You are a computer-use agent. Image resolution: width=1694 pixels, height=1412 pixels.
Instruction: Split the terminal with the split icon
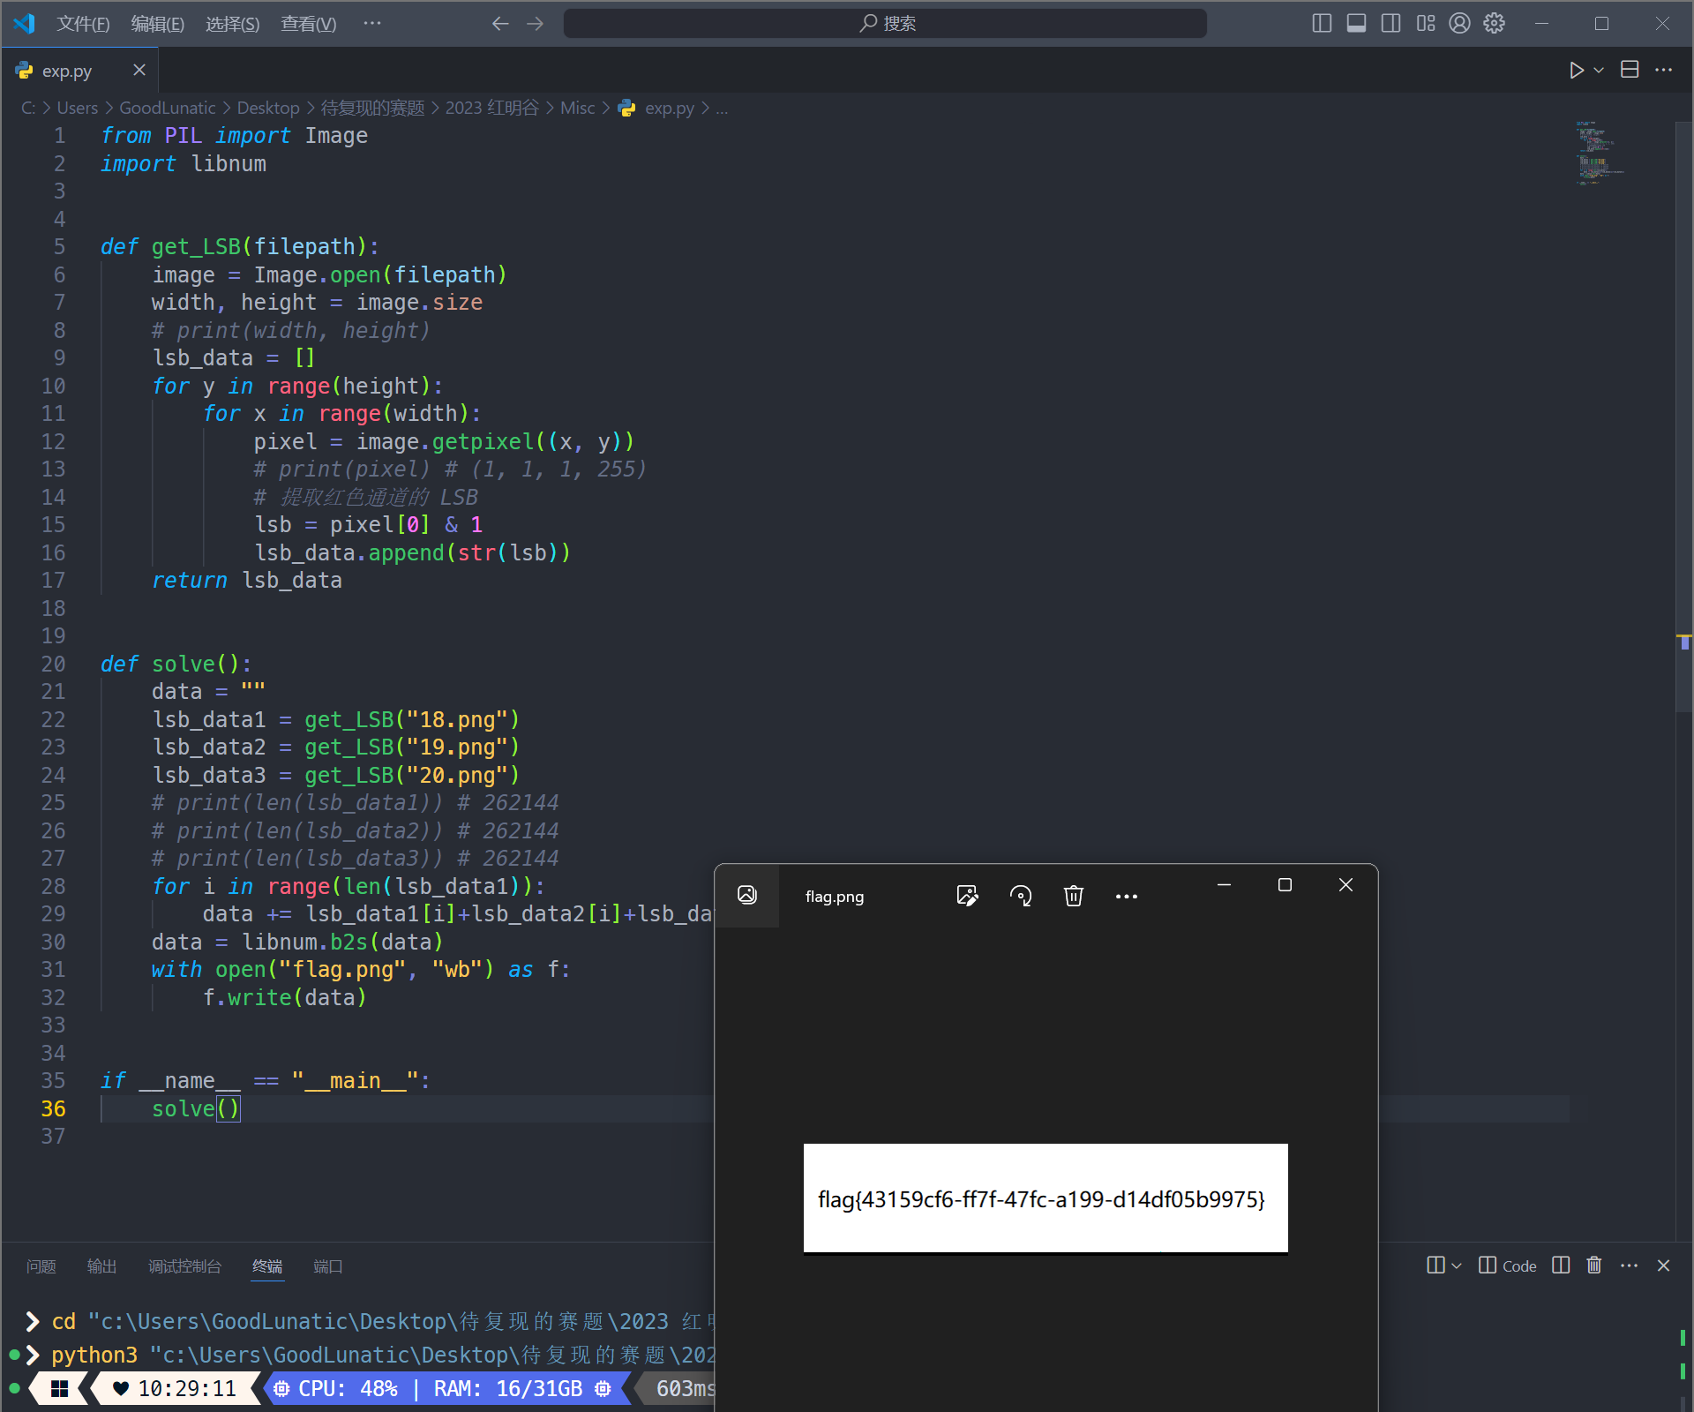[x=1561, y=1266]
